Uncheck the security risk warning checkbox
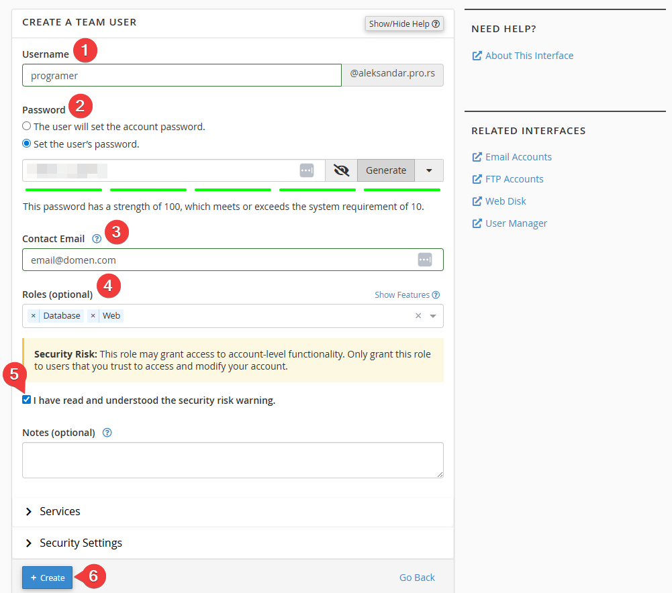The image size is (672, 593). [27, 400]
